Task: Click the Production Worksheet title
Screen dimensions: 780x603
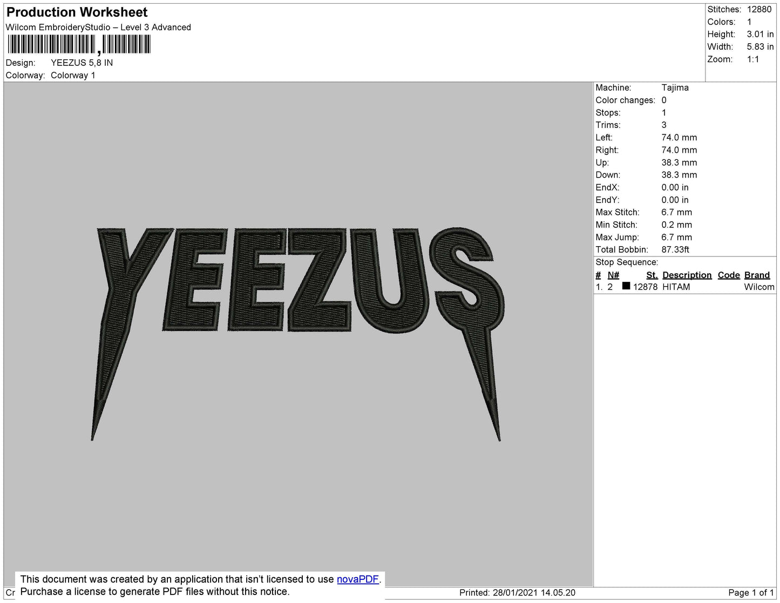Action: 77,12
